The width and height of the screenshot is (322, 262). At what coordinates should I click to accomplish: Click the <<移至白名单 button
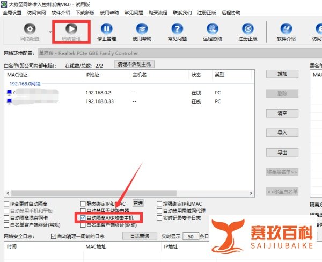pos(282,192)
